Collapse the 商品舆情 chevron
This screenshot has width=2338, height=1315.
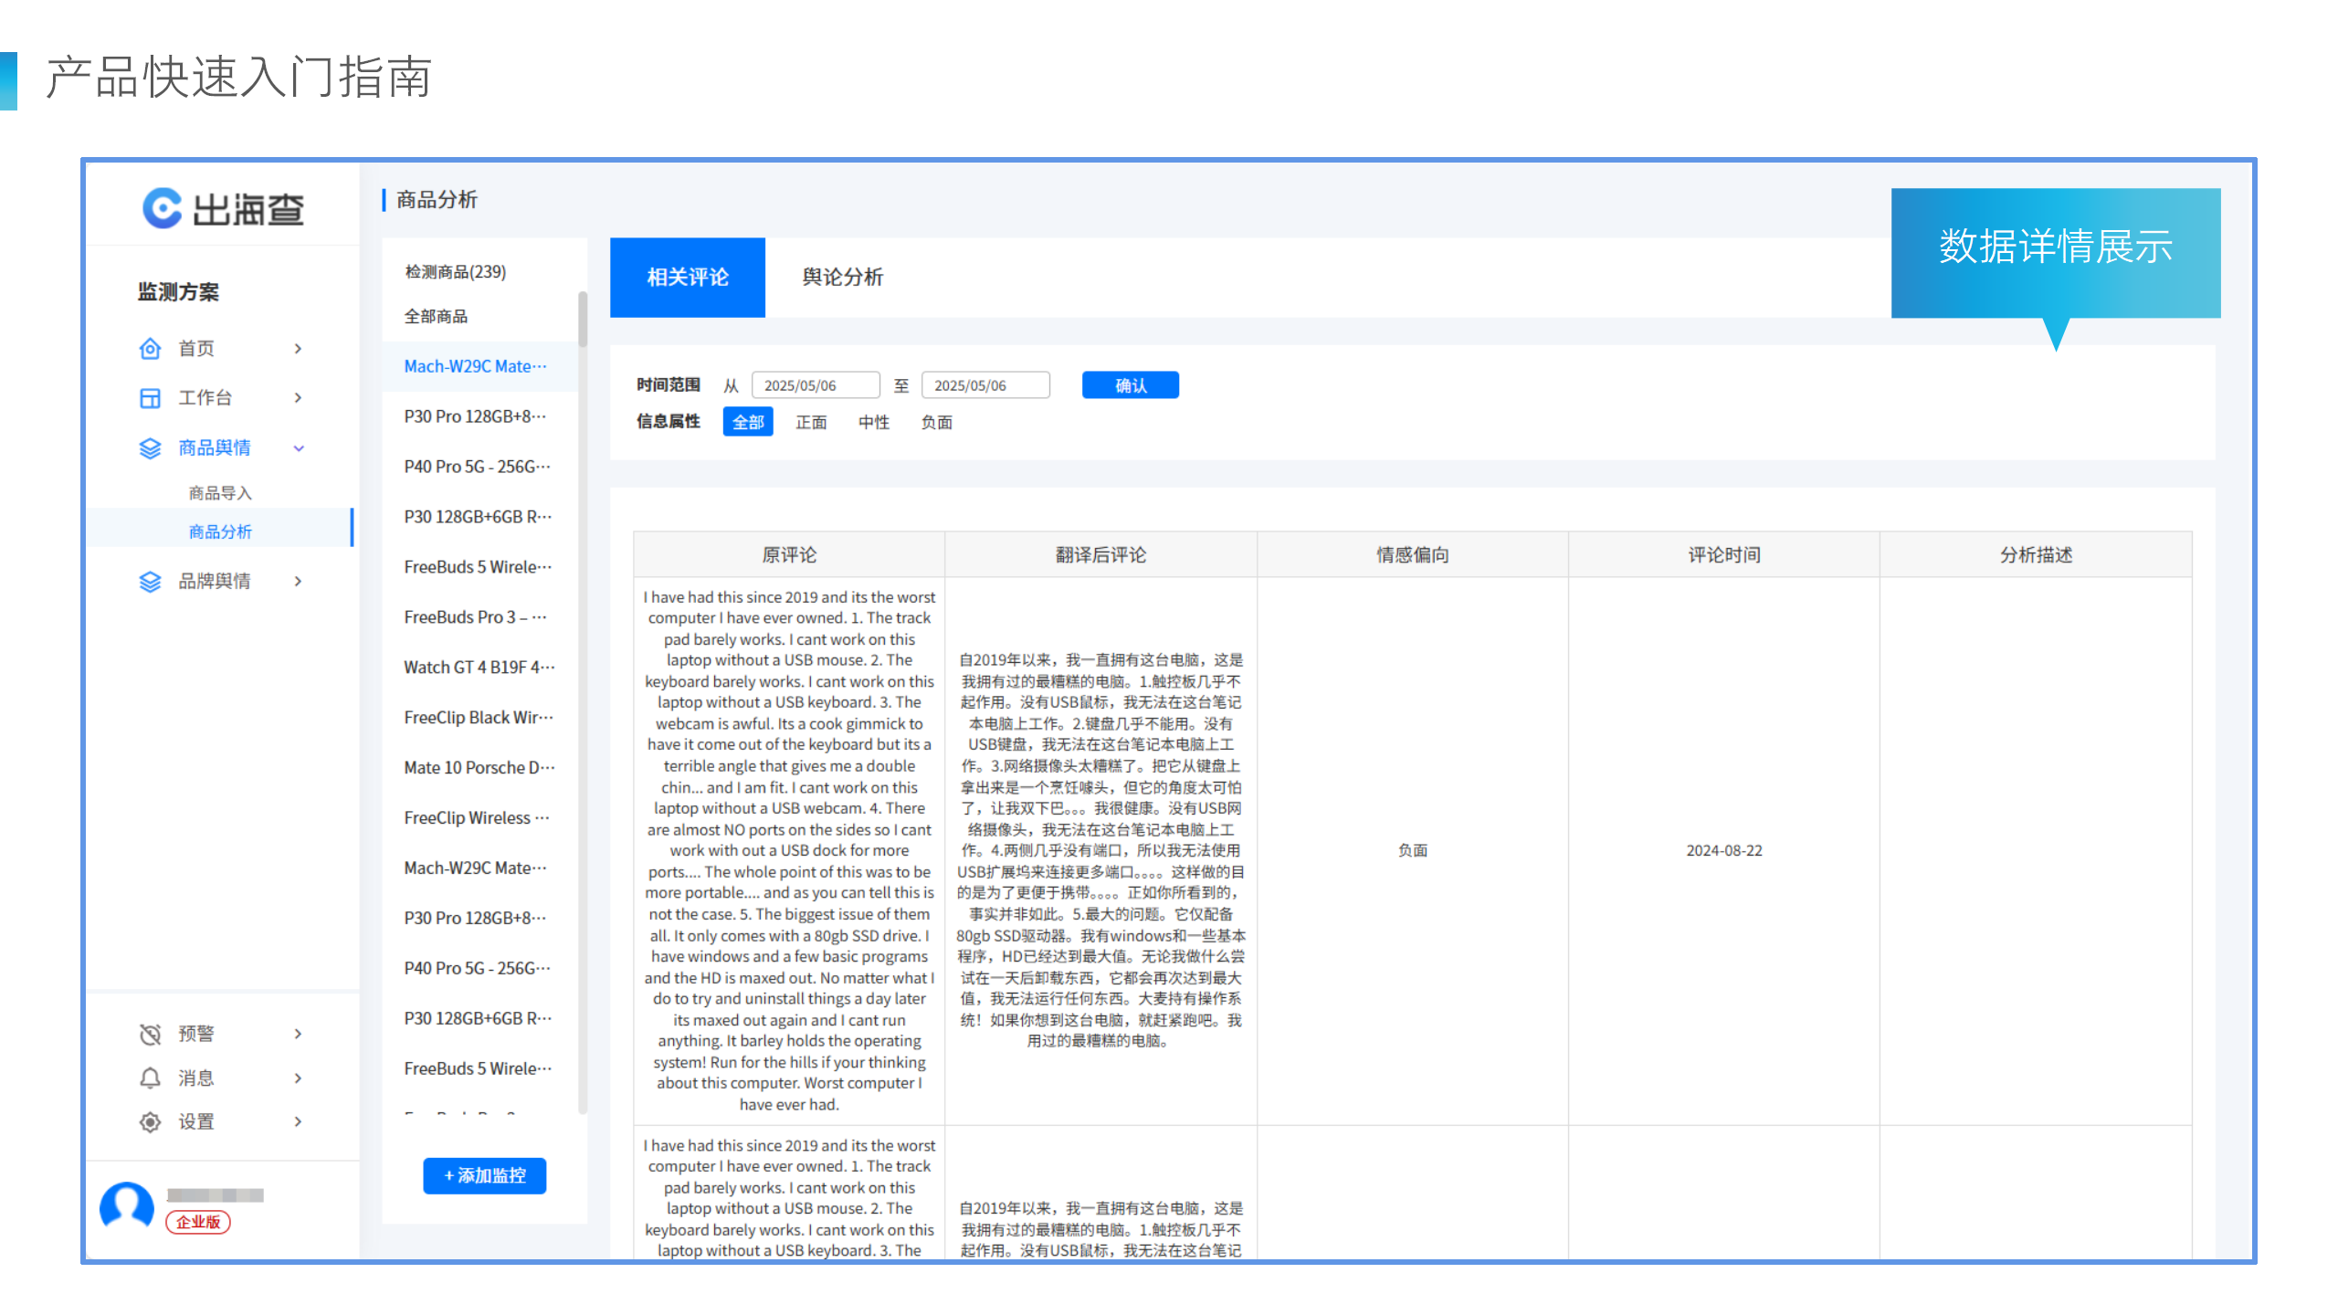tap(298, 448)
